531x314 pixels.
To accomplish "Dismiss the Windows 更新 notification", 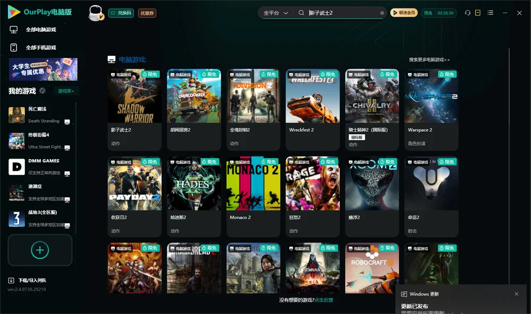I will point(517,294).
